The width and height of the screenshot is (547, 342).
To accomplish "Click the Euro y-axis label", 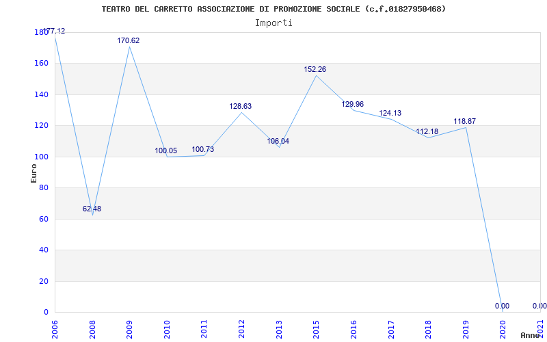I will click(34, 173).
